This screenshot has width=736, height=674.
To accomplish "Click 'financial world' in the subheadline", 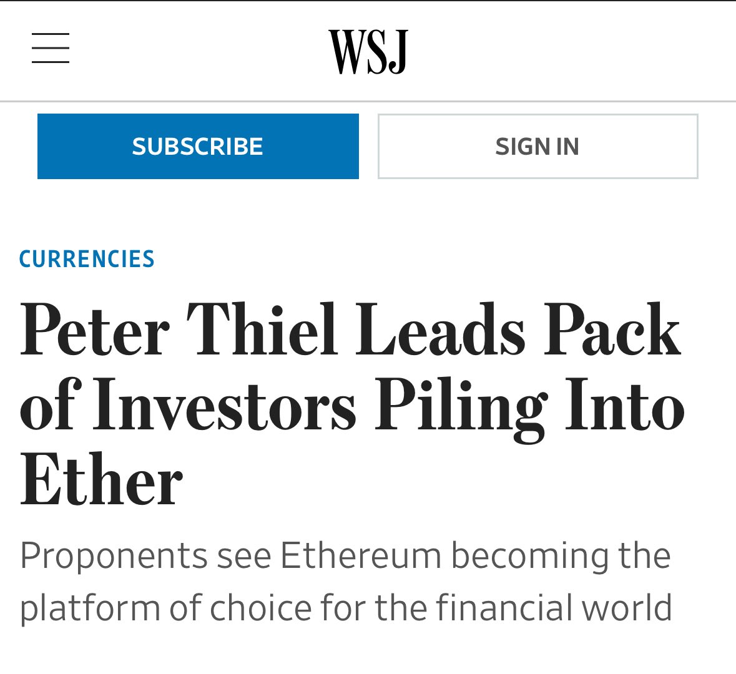I will pyautogui.click(x=554, y=607).
